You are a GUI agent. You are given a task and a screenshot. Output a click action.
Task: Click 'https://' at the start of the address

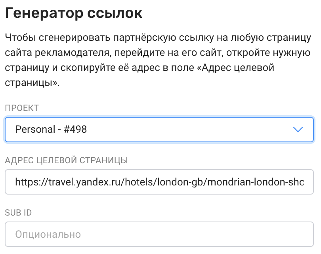point(28,182)
